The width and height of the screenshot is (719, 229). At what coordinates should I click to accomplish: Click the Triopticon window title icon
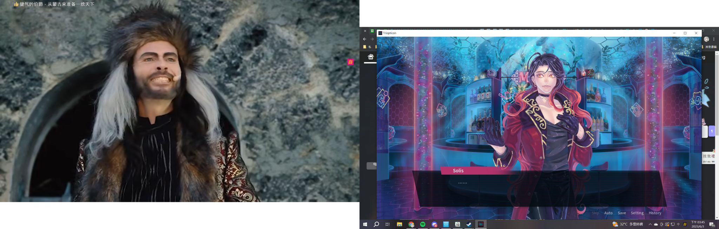[380, 33]
